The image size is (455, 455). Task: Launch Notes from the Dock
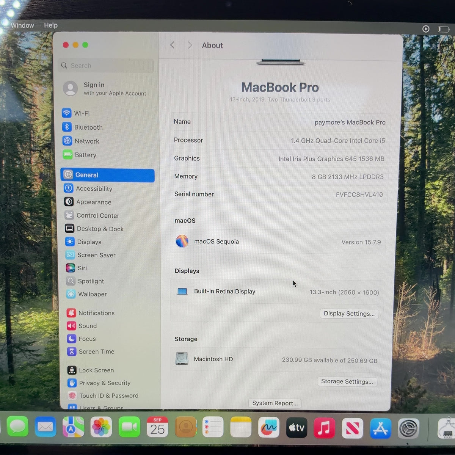click(241, 427)
